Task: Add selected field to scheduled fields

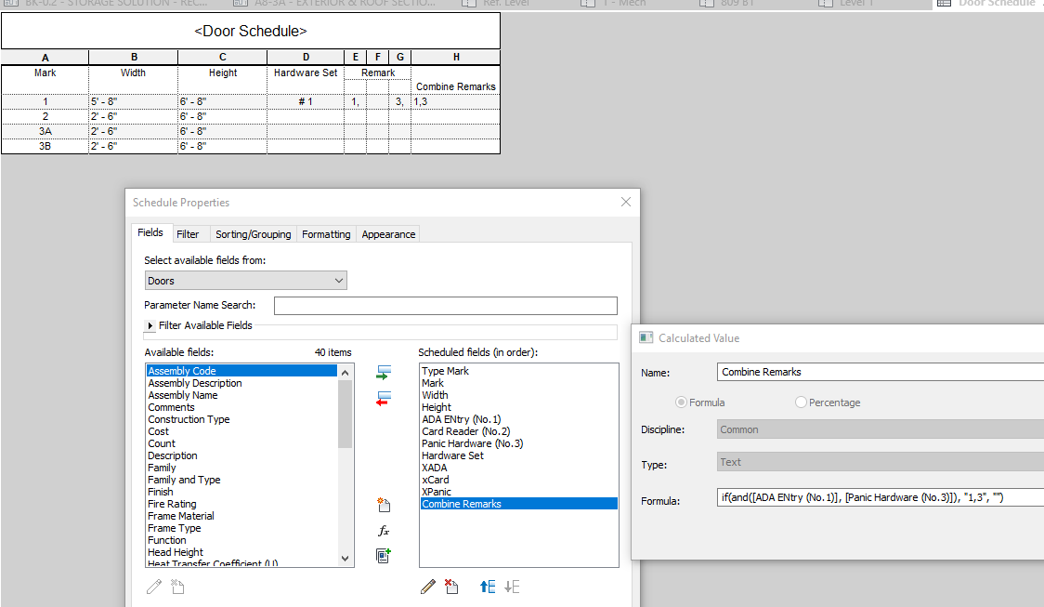Action: pyautogui.click(x=384, y=372)
